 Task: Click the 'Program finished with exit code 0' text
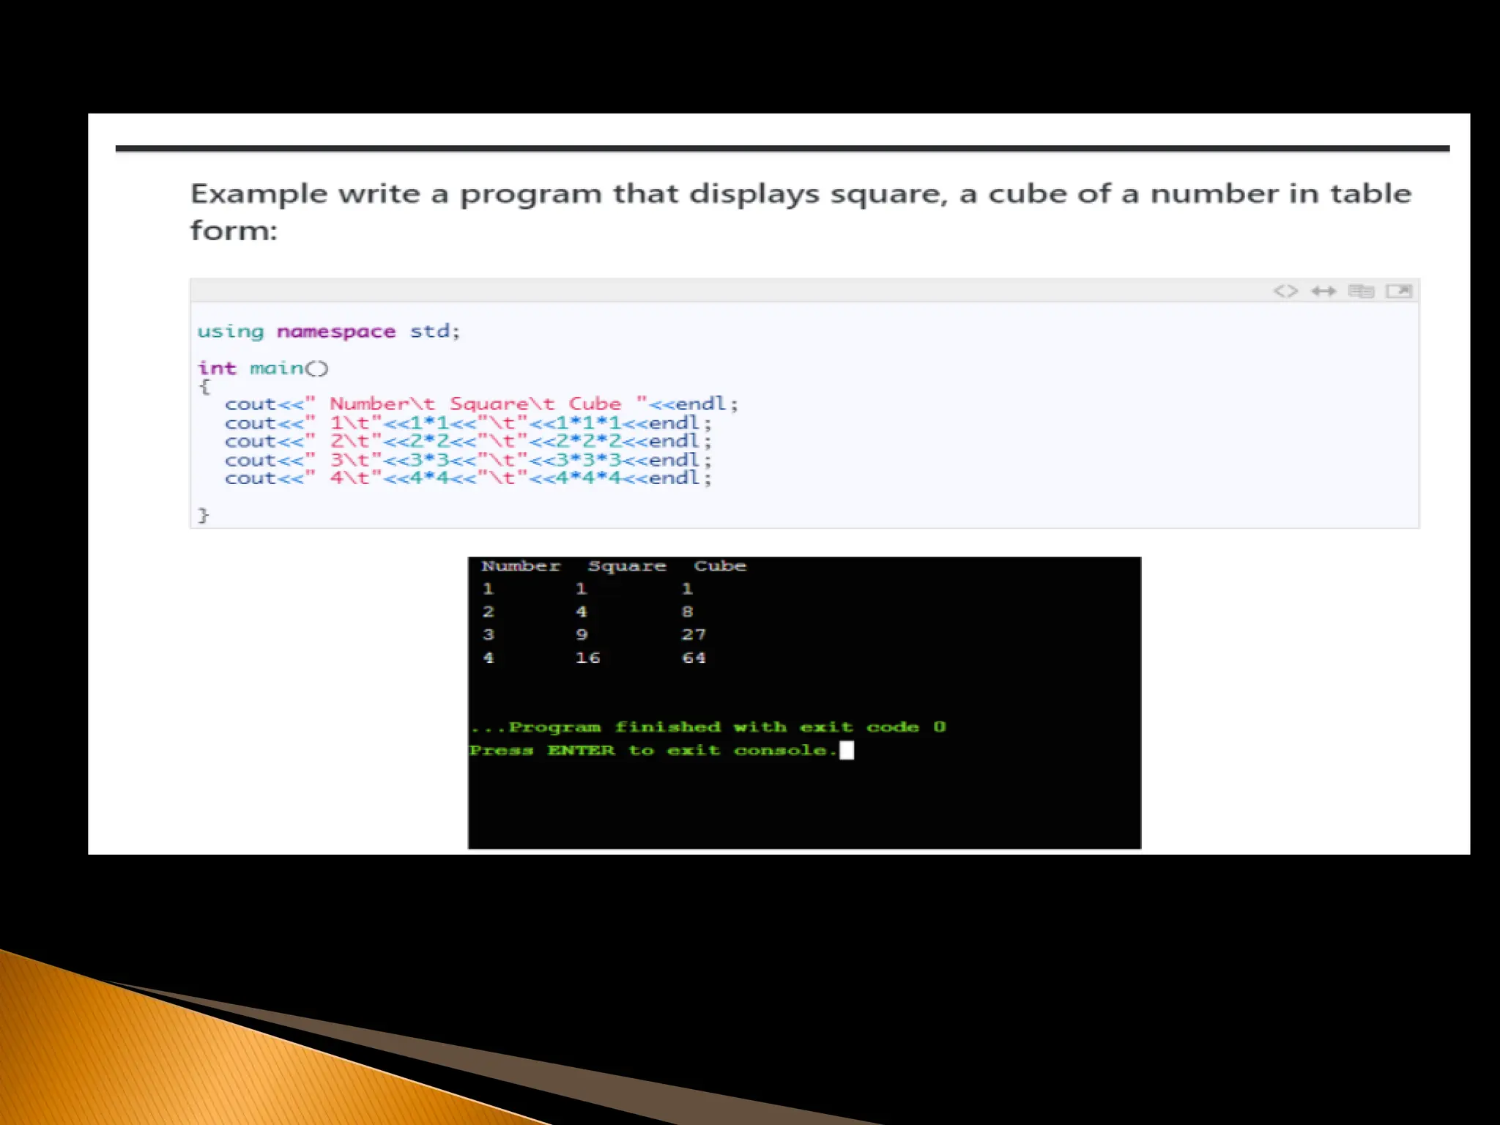(708, 727)
